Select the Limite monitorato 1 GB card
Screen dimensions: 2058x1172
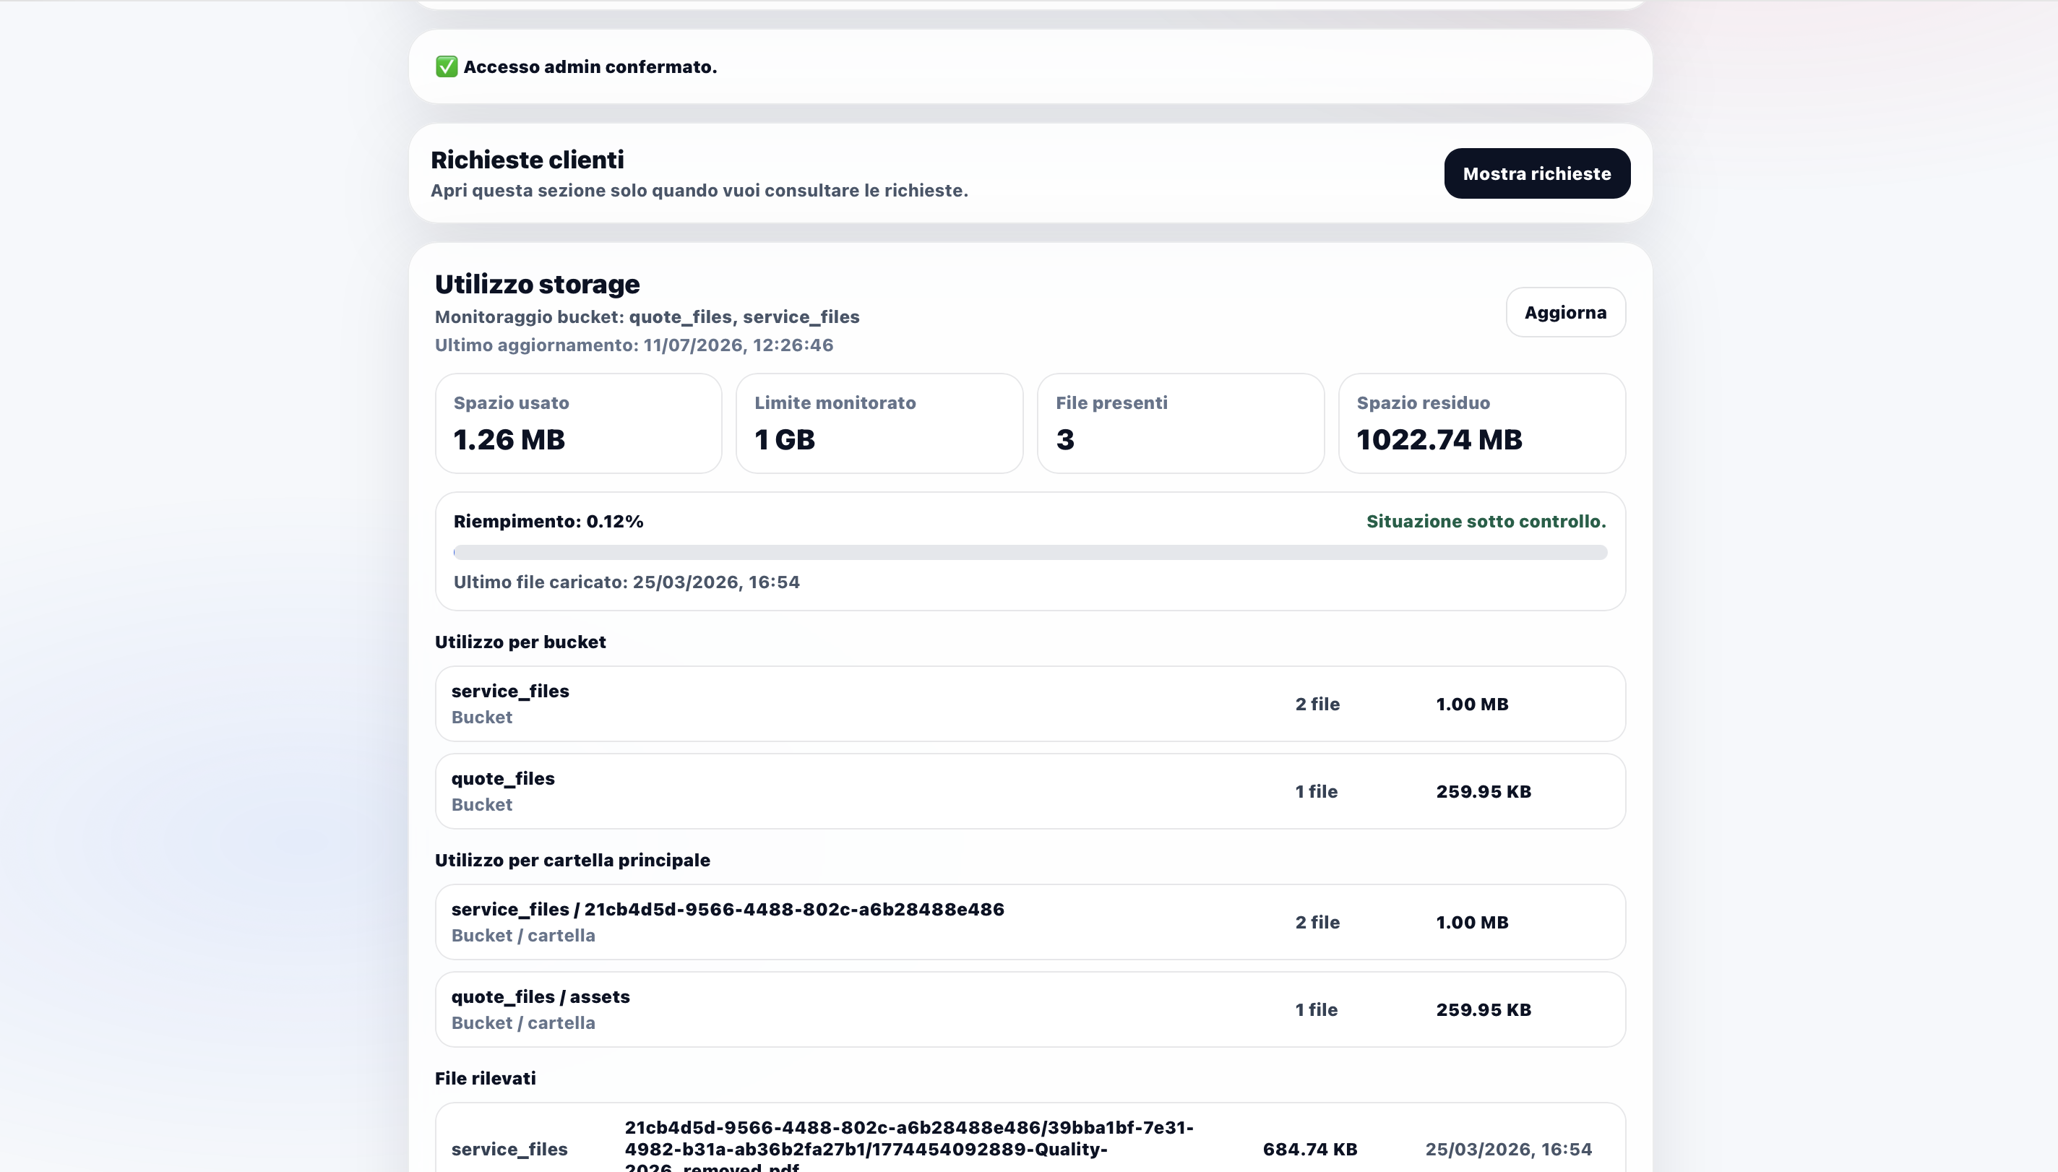click(879, 423)
